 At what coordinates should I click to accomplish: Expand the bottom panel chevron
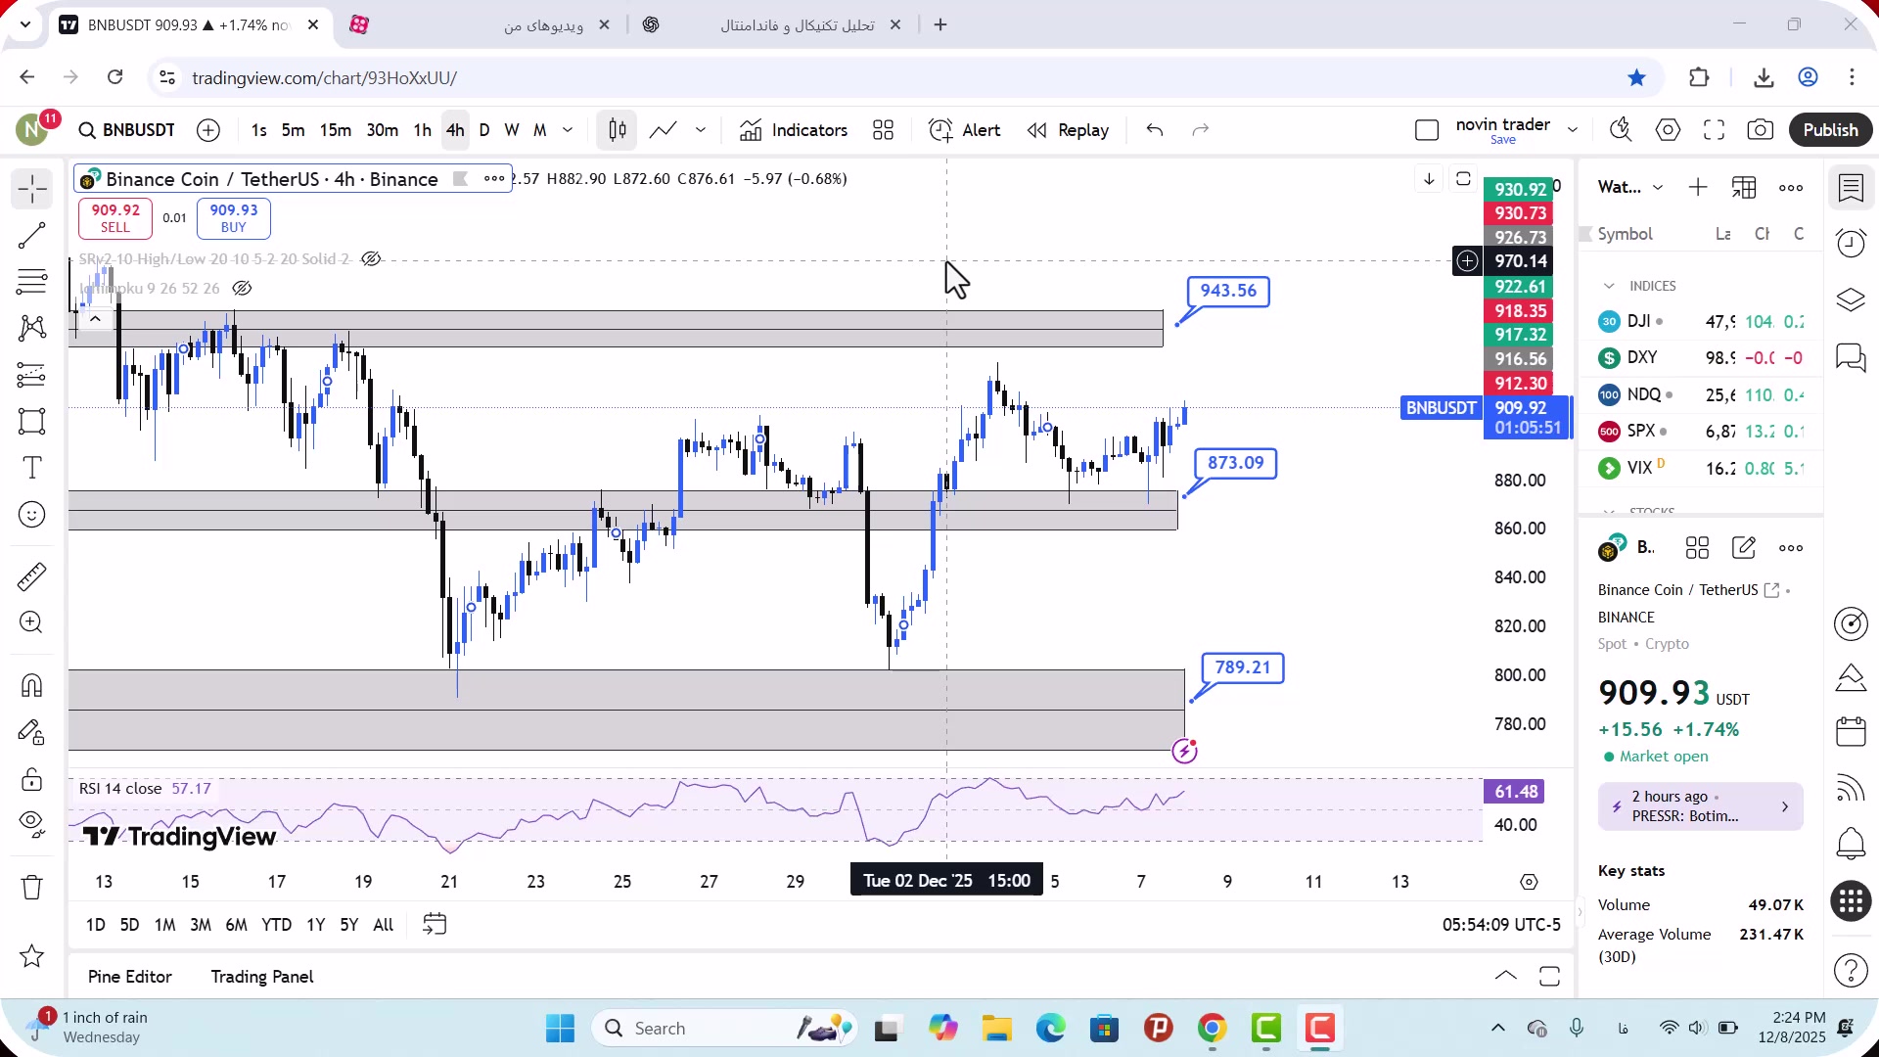(x=1506, y=977)
